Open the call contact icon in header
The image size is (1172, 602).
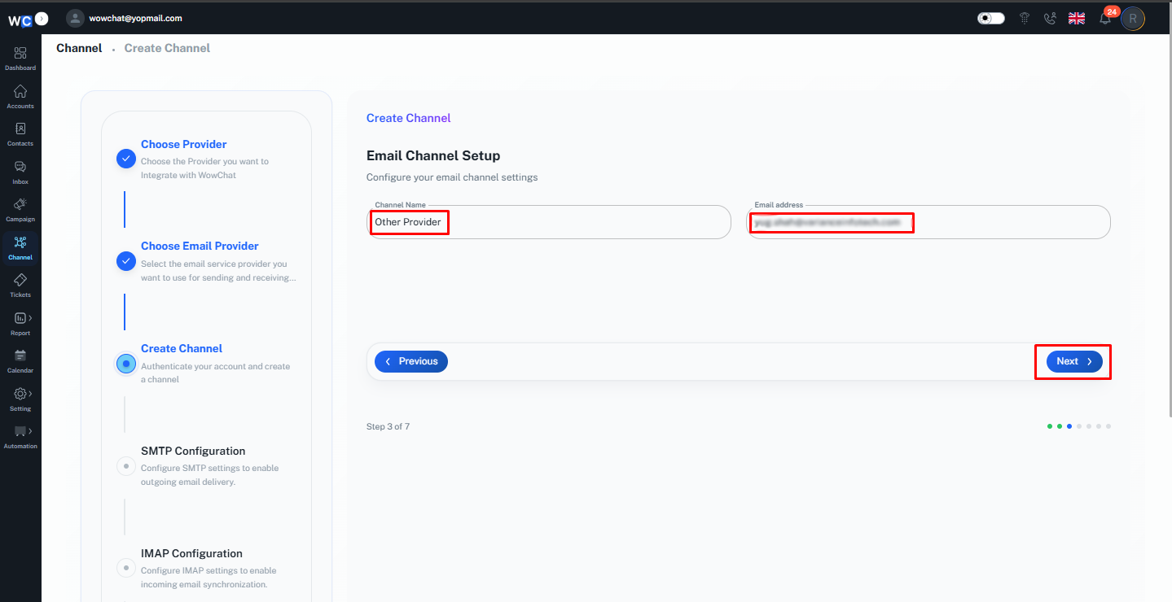pyautogui.click(x=1050, y=18)
